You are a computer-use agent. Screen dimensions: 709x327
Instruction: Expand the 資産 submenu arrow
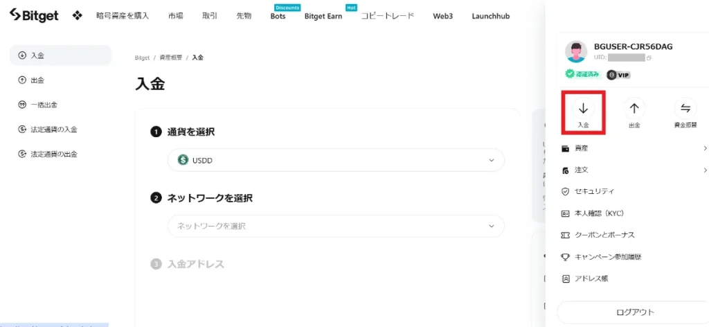coord(705,148)
